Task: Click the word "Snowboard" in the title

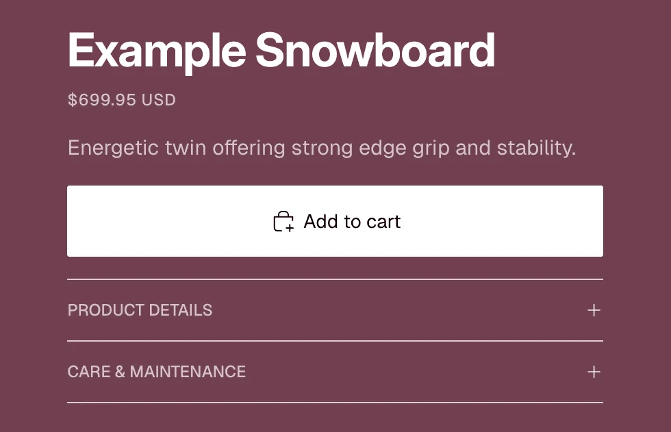Action: (375, 51)
